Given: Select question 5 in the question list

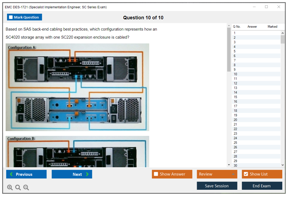Looking at the screenshot, I should click(235, 51).
